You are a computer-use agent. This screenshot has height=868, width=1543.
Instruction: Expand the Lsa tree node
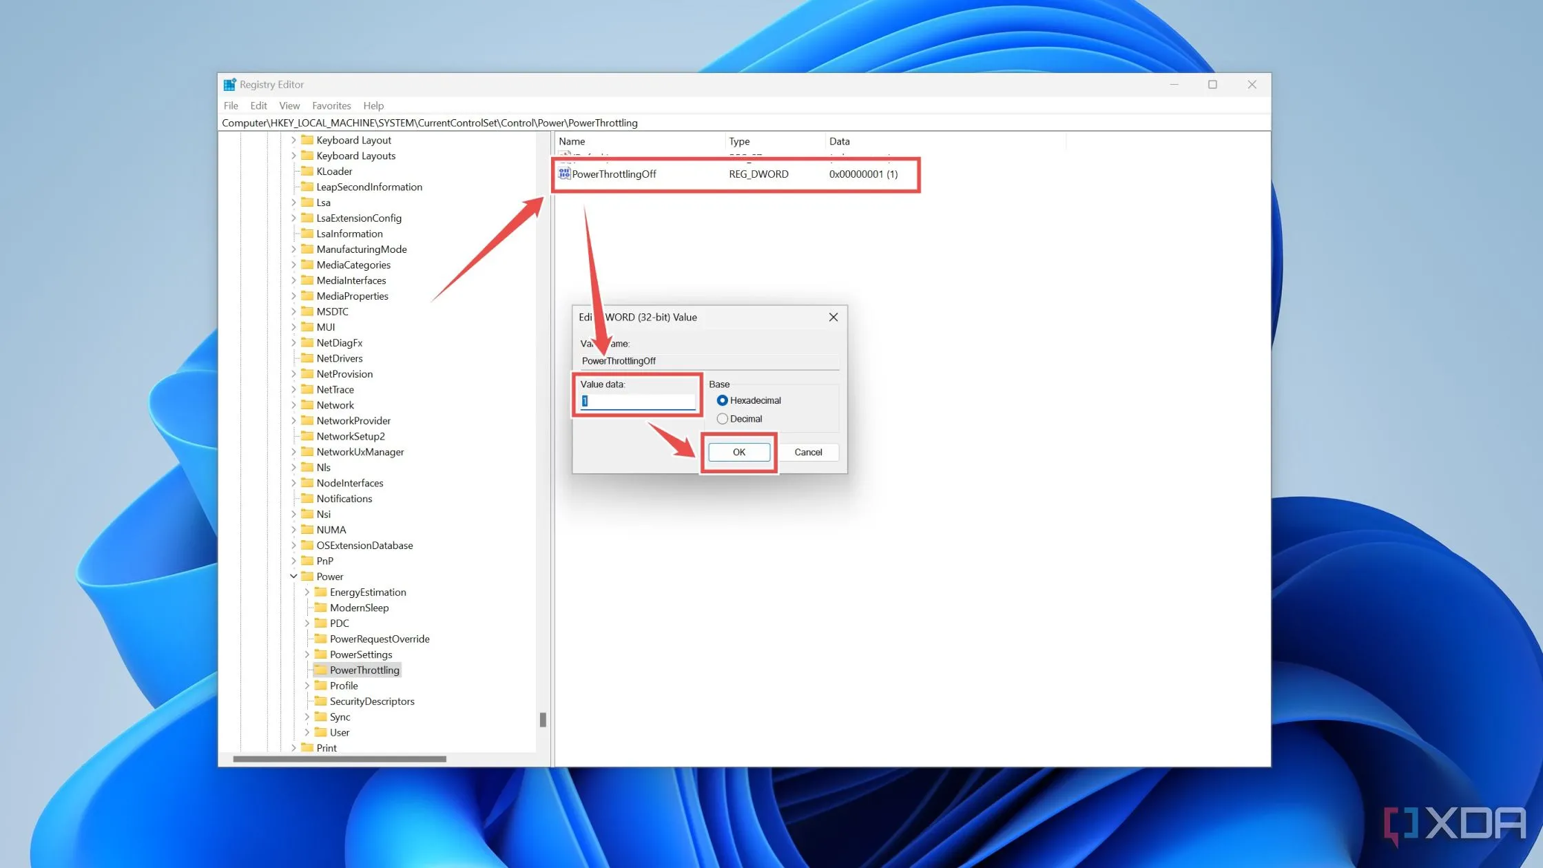point(293,202)
